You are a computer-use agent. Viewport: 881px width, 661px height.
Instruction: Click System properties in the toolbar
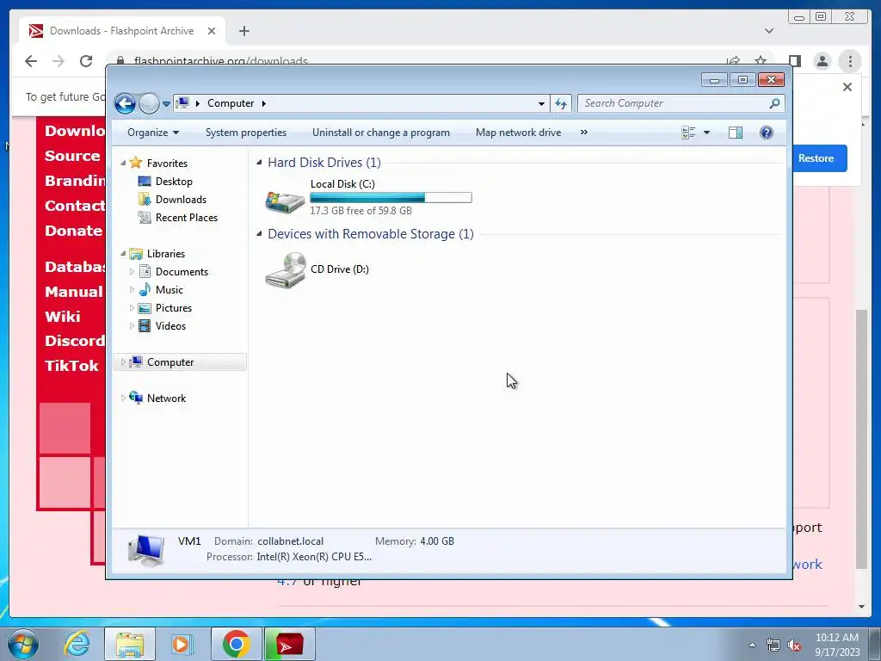click(x=245, y=133)
